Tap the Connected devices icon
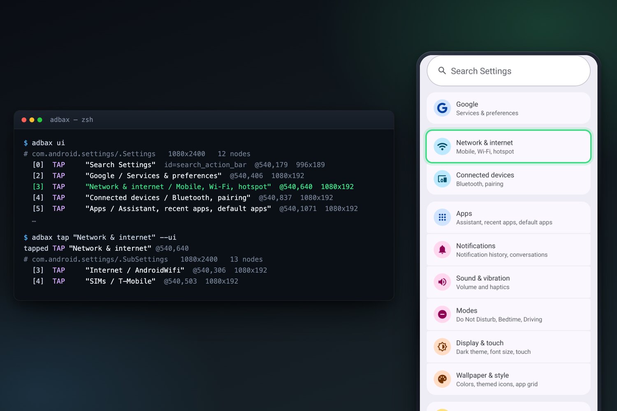The width and height of the screenshot is (617, 411). point(442,179)
